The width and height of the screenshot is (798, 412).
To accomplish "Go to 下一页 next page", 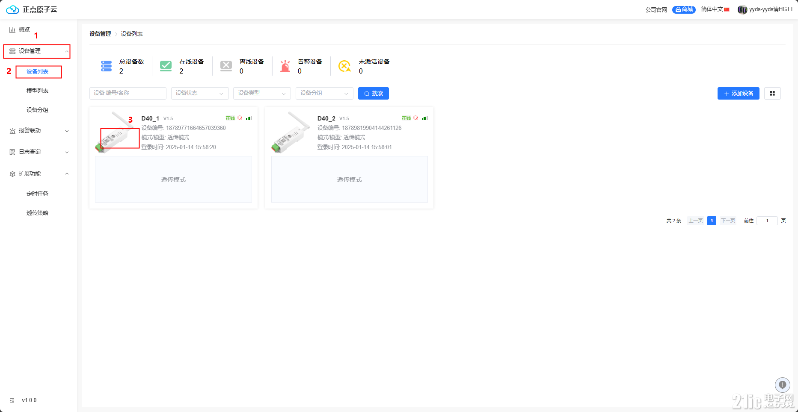I will pyautogui.click(x=728, y=221).
